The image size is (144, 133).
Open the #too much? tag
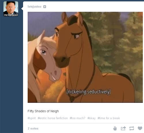(x=77, y=118)
